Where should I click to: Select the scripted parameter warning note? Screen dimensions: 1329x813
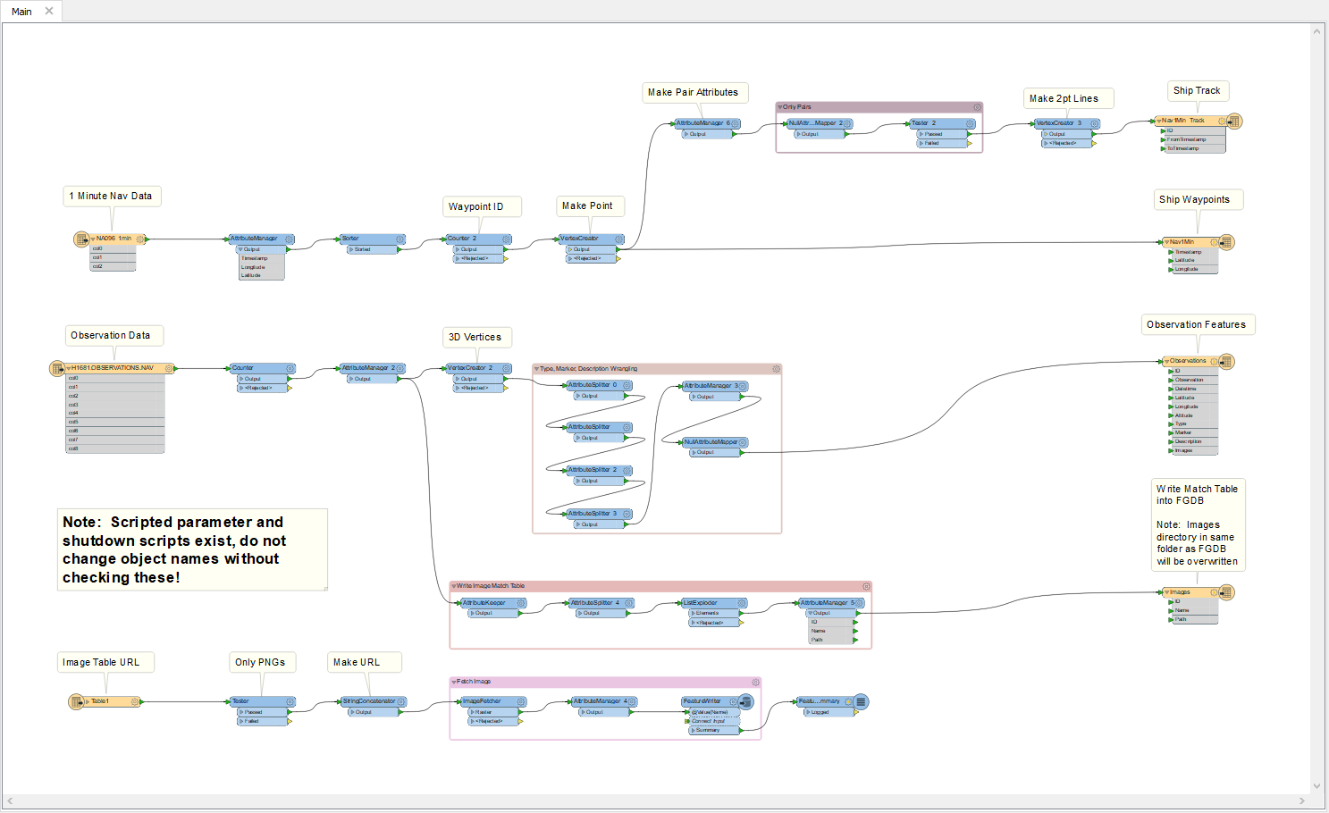coord(192,549)
